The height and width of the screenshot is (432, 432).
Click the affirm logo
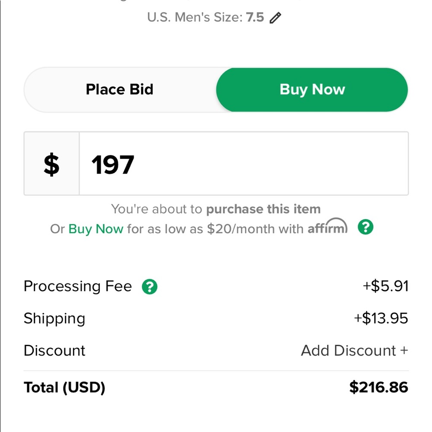click(x=327, y=226)
